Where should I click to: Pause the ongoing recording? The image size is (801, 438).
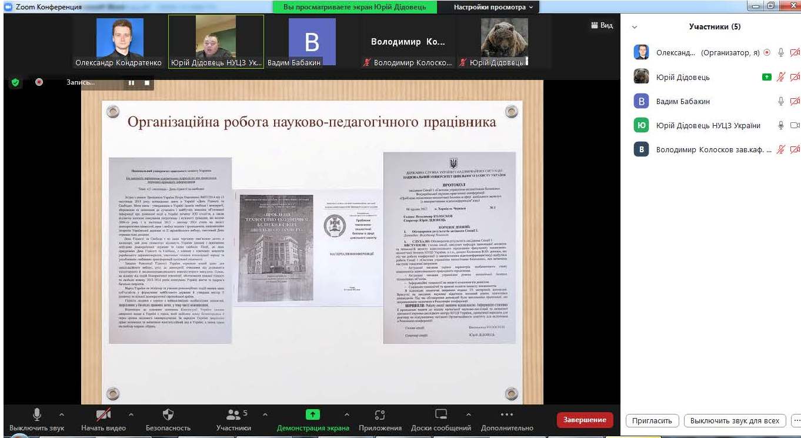(131, 83)
